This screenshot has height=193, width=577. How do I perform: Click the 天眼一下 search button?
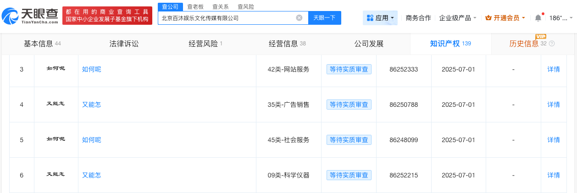coord(324,18)
